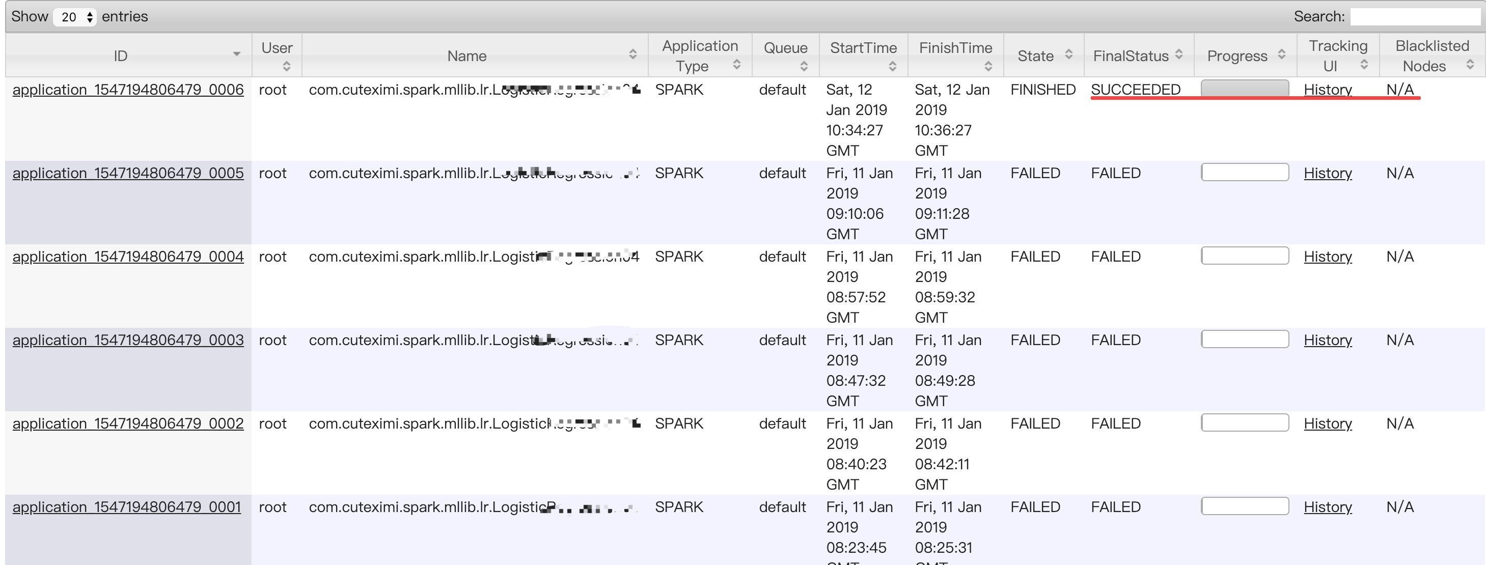The height and width of the screenshot is (565, 1486).
Task: Sort by Tracking UI column icon
Action: [1364, 65]
